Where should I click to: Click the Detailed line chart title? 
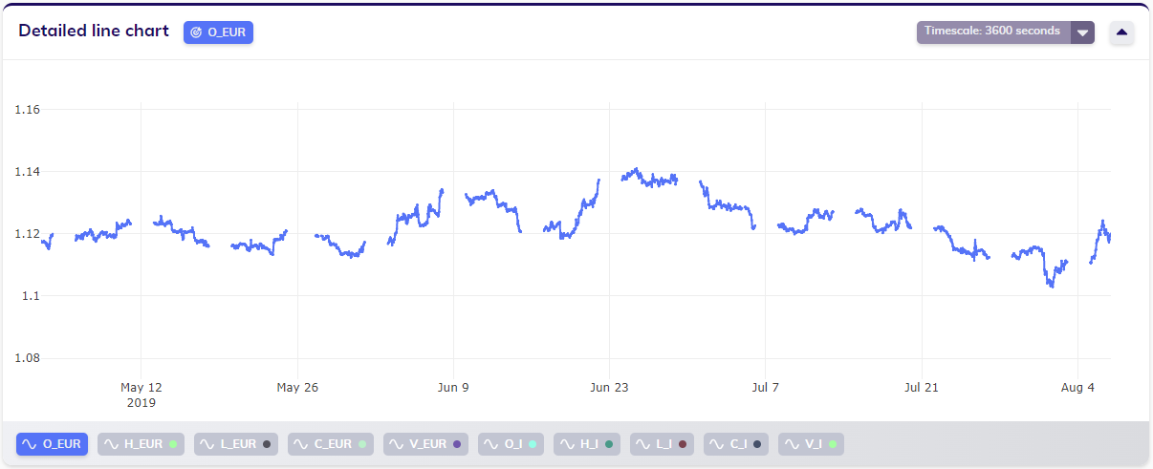tap(94, 31)
